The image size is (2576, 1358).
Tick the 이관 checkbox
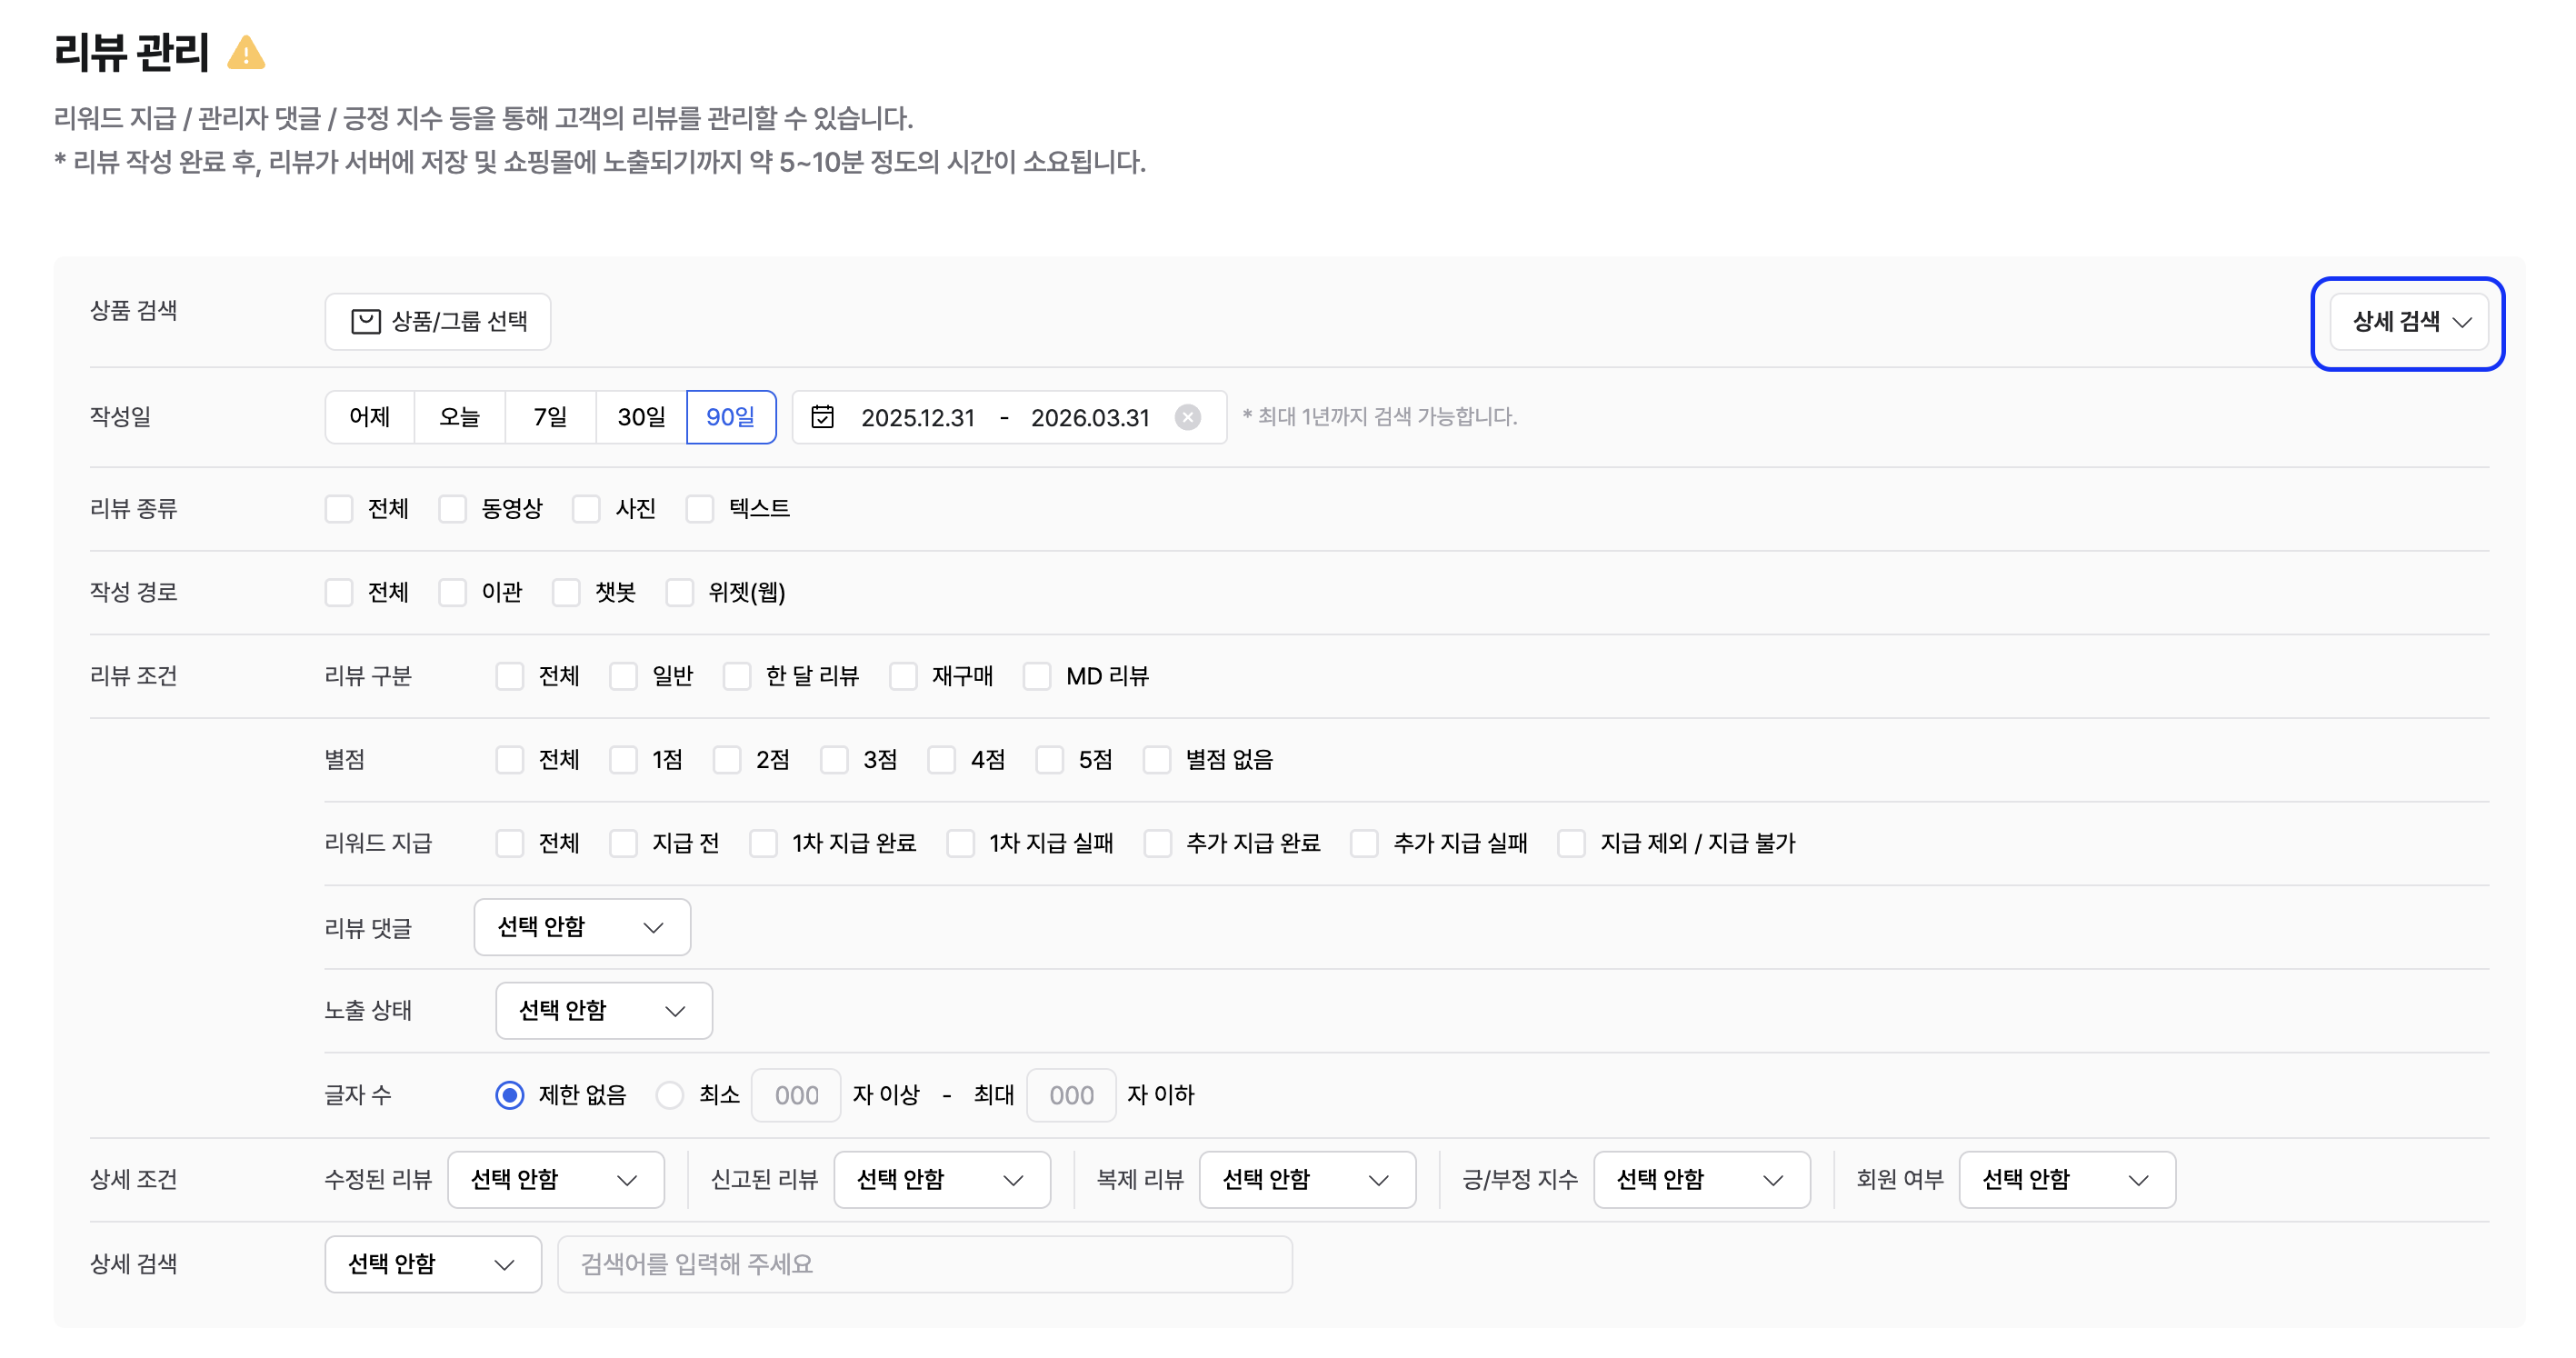453,593
